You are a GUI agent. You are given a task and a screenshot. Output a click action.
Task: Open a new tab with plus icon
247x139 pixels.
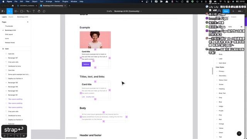point(69,6)
